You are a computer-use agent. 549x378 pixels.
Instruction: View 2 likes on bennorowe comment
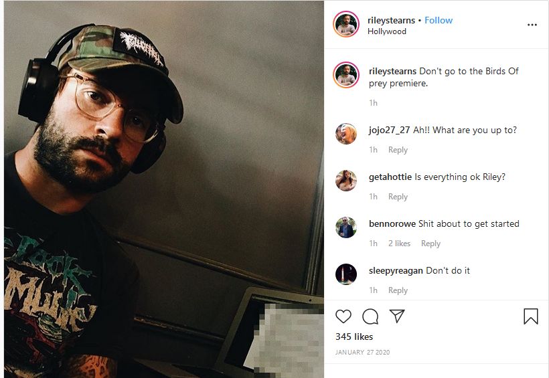pyautogui.click(x=399, y=244)
